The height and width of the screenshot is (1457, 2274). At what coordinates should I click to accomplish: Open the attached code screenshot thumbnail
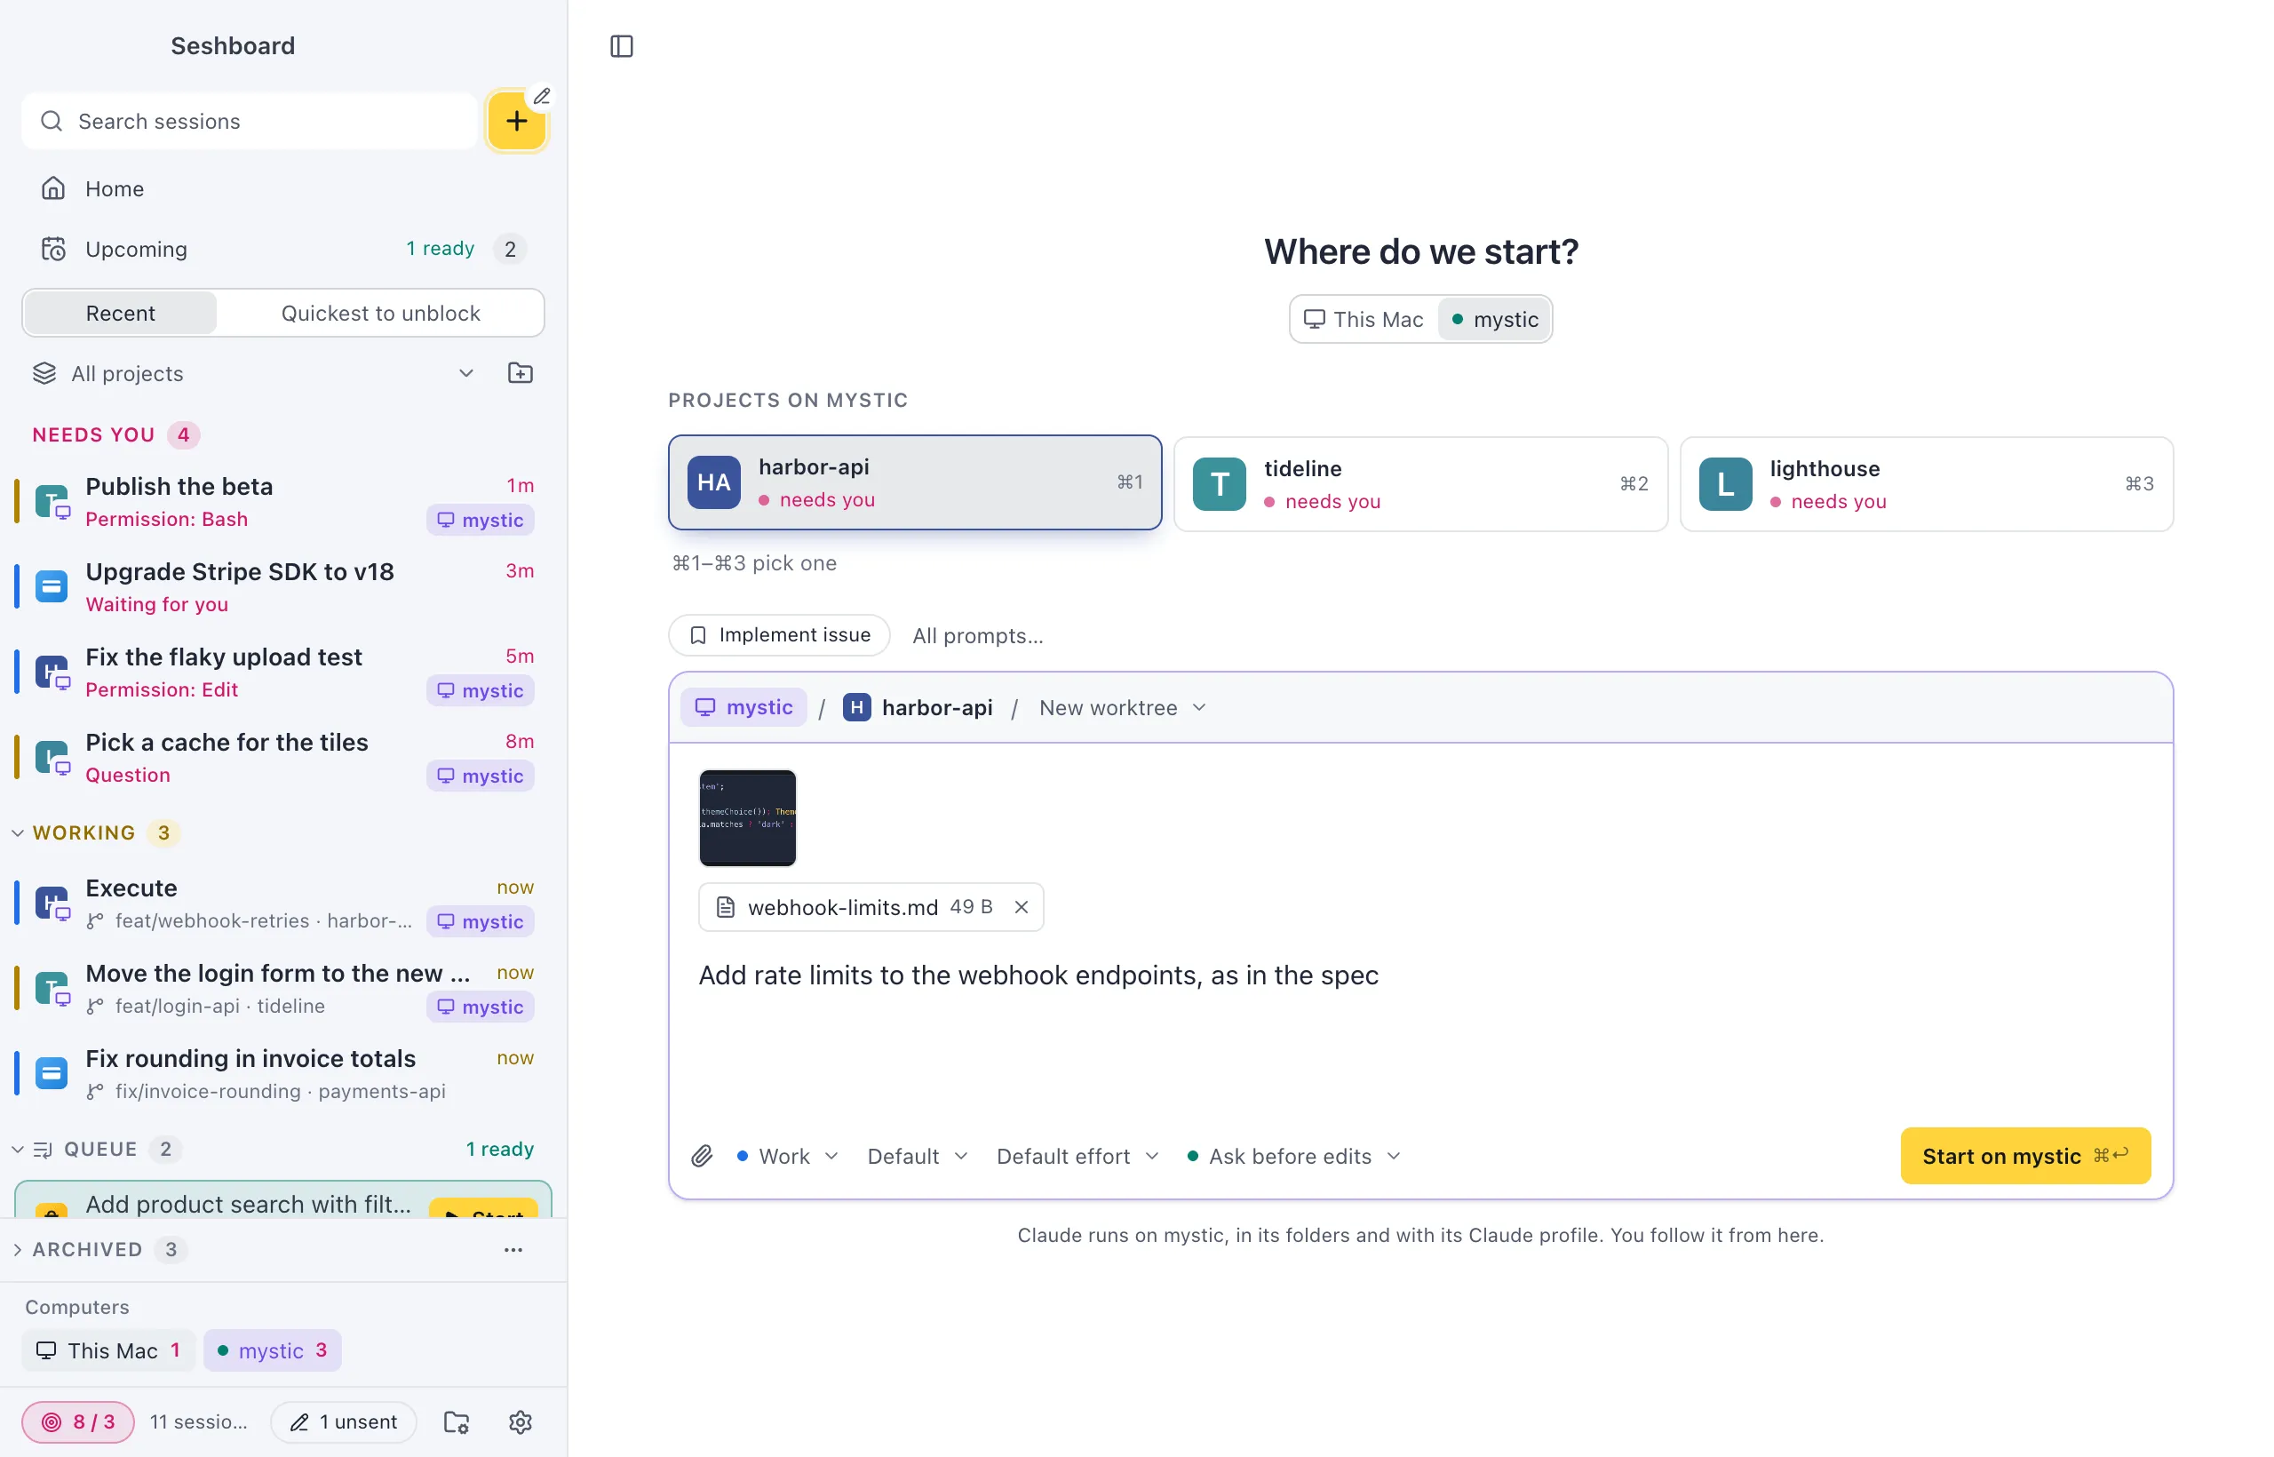click(747, 817)
